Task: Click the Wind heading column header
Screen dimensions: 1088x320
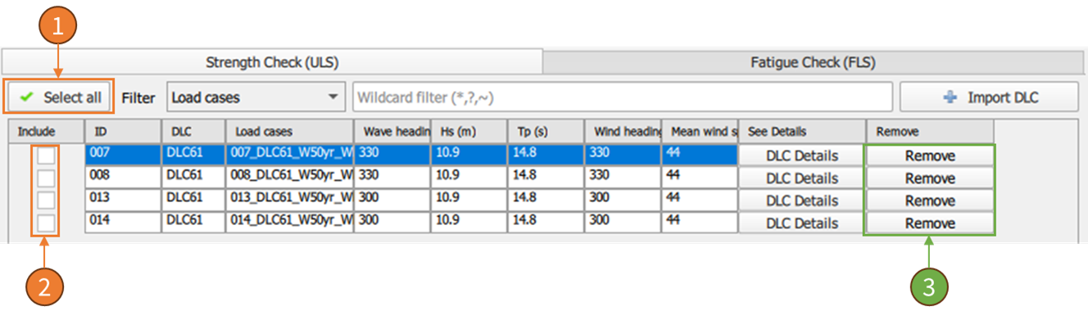Action: point(623,131)
